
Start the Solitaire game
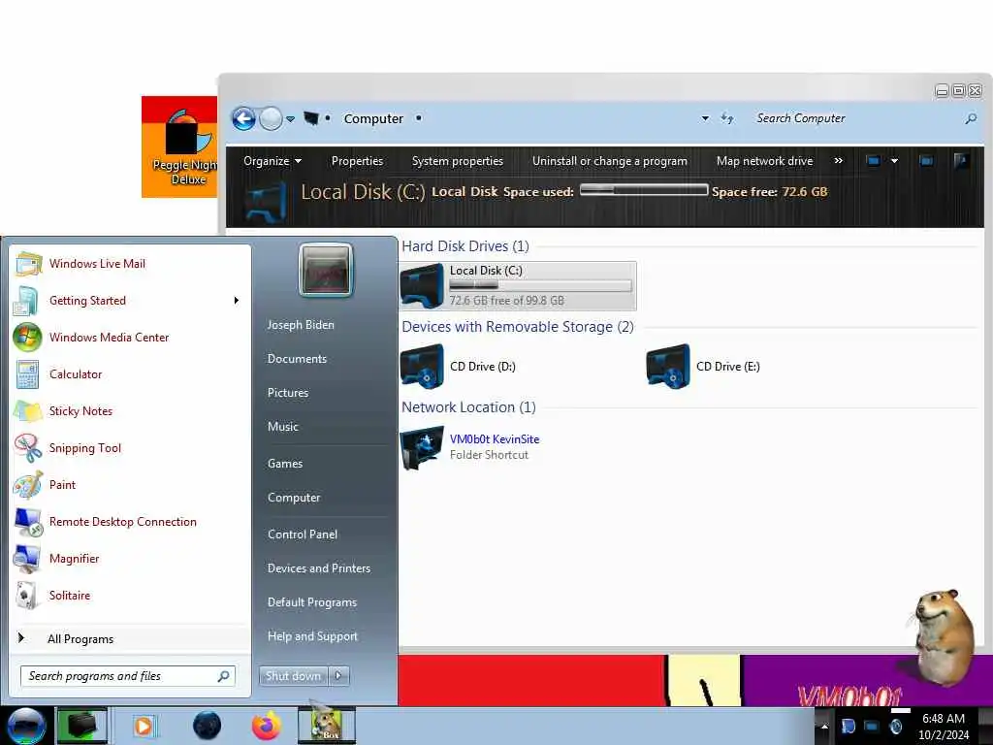pyautogui.click(x=131, y=595)
